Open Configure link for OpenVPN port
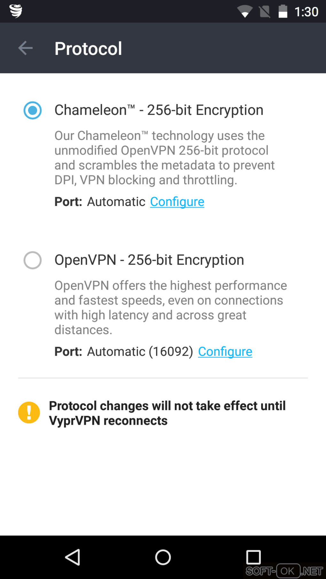 (225, 352)
